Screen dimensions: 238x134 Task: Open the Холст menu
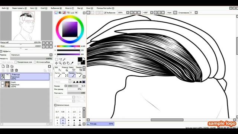click(x=33, y=8)
